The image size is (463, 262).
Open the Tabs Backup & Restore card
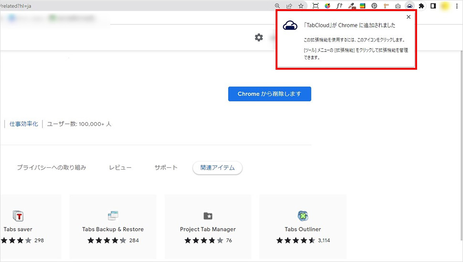113,226
